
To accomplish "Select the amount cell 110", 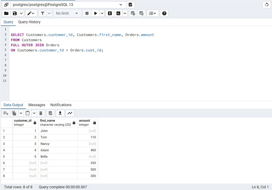I will [x=88, y=137].
